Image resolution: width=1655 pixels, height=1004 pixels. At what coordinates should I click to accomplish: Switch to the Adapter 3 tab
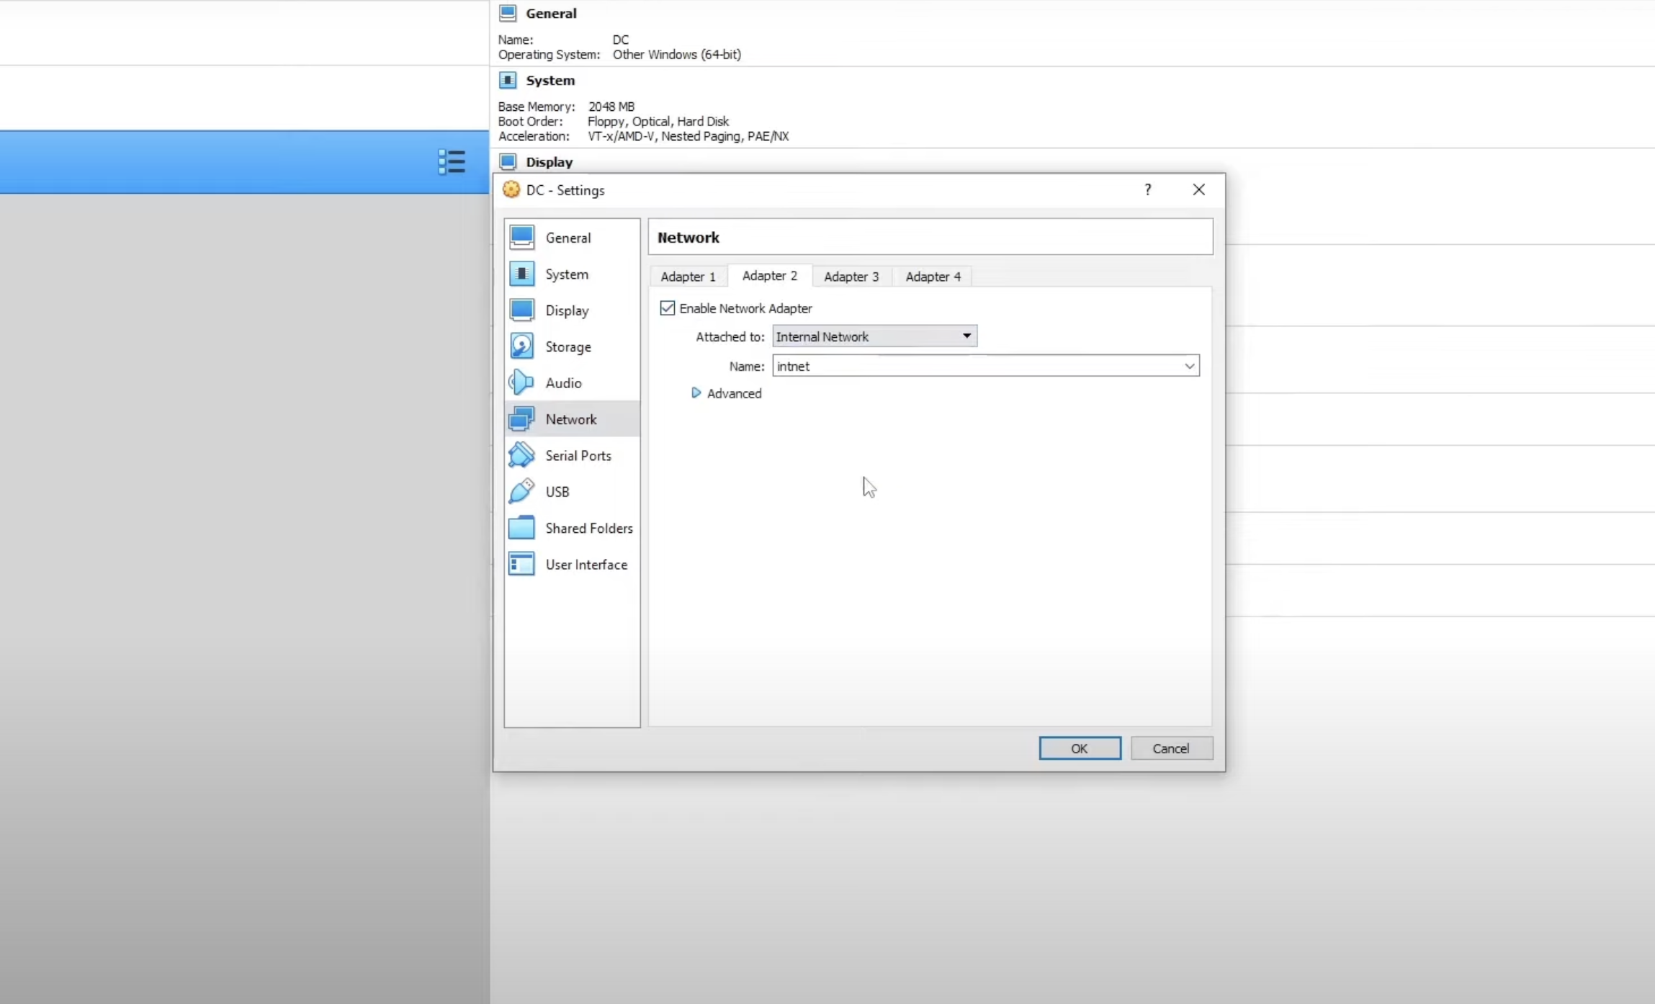point(851,277)
